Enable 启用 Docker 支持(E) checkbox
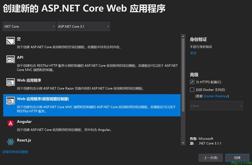This screenshot has width=252, height=165. coord(192,90)
